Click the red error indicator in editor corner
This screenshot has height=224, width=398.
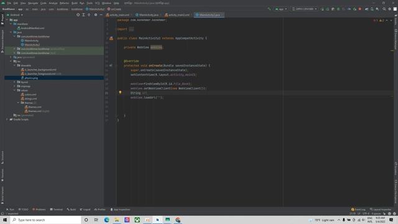376,21
